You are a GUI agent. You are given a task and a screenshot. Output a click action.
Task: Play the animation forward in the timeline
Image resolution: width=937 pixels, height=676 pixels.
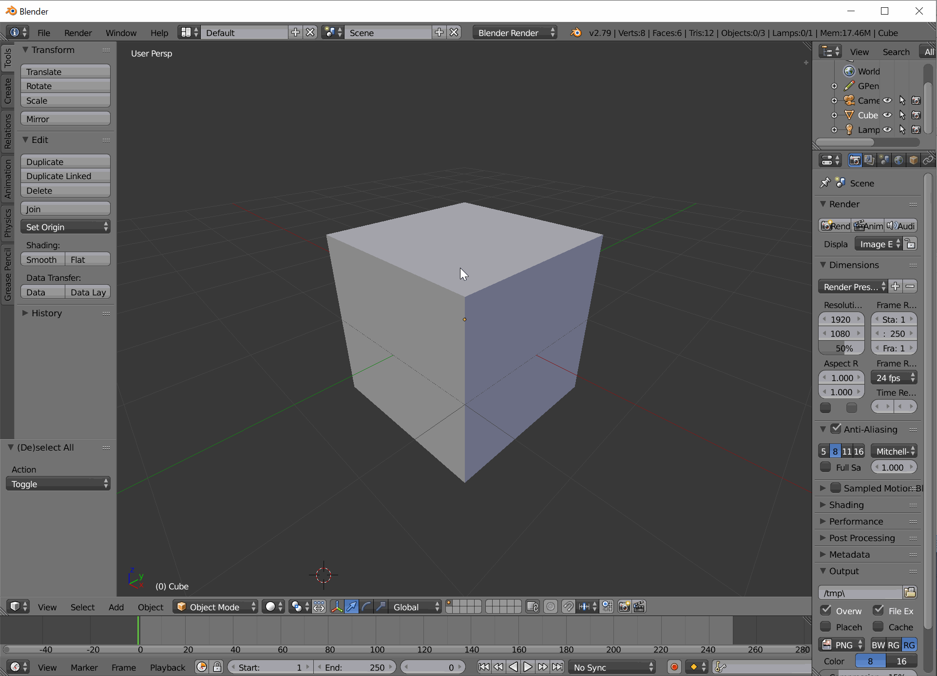click(528, 667)
